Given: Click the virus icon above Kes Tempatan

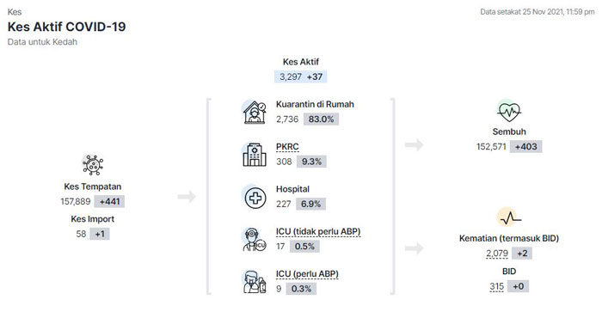Looking at the screenshot, I should click(93, 165).
